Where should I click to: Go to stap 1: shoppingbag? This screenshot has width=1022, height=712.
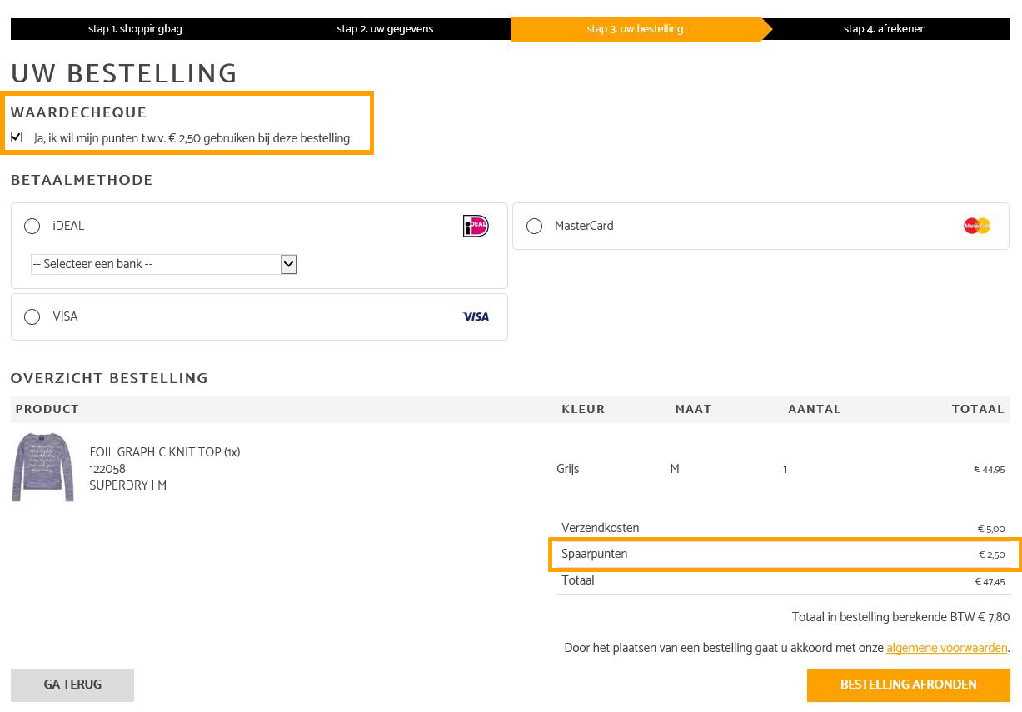pos(135,29)
